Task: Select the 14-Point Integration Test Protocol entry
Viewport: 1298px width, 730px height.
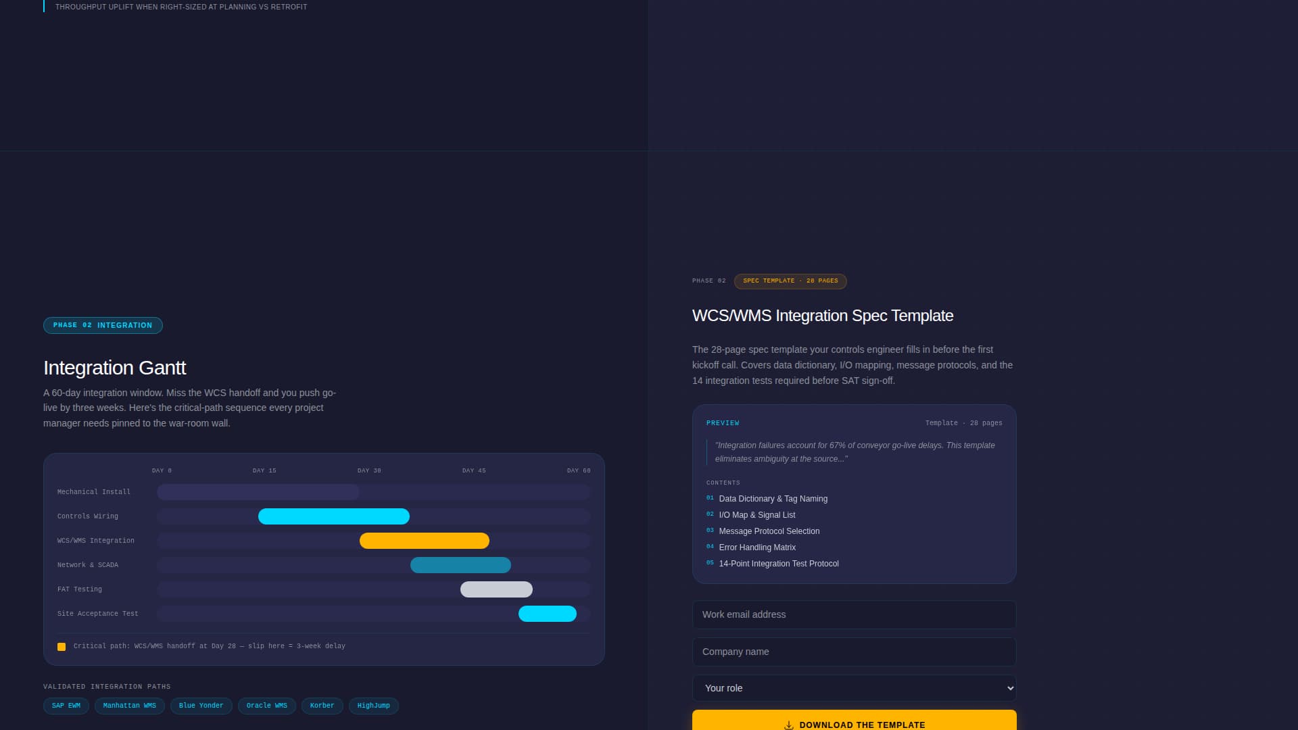Action: pyautogui.click(x=778, y=564)
